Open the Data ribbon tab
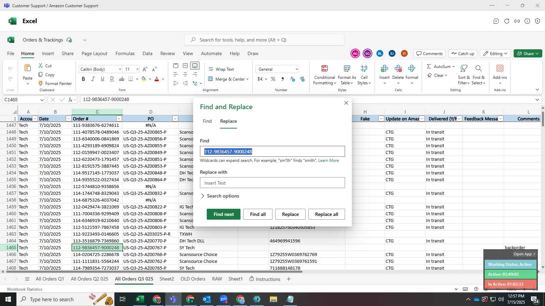The image size is (545, 306). 147,53
